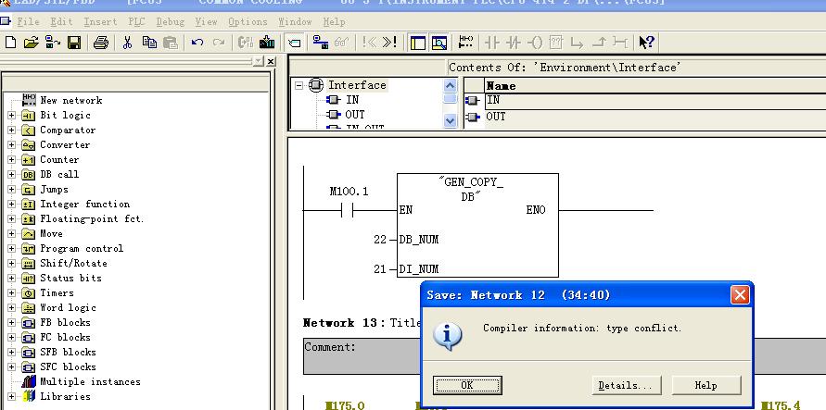The image size is (826, 410).
Task: Collapse the Interface tree node
Action: (x=299, y=85)
